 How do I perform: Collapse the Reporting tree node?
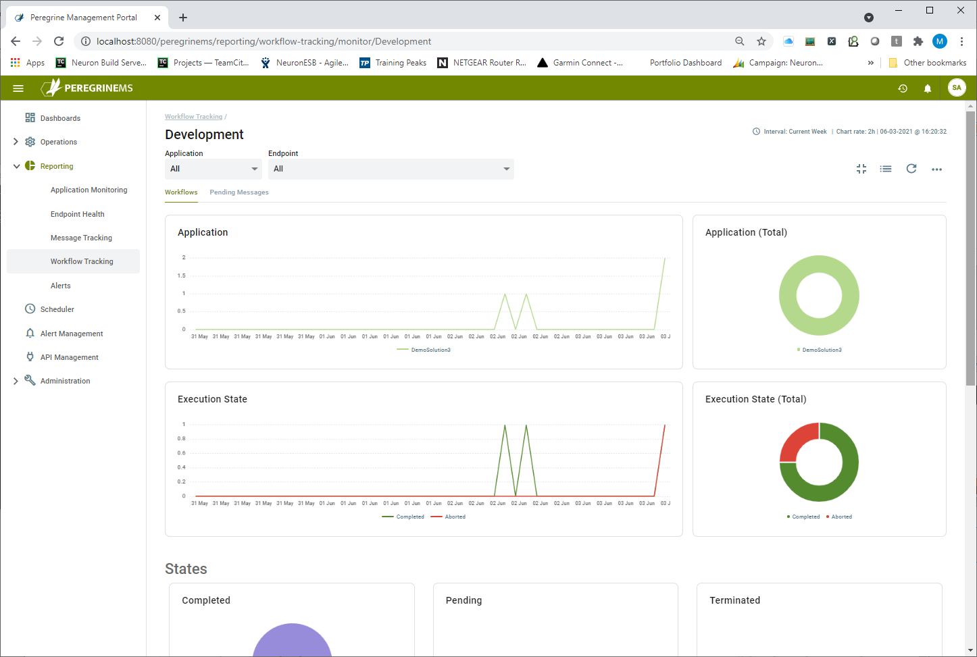pyautogui.click(x=16, y=166)
